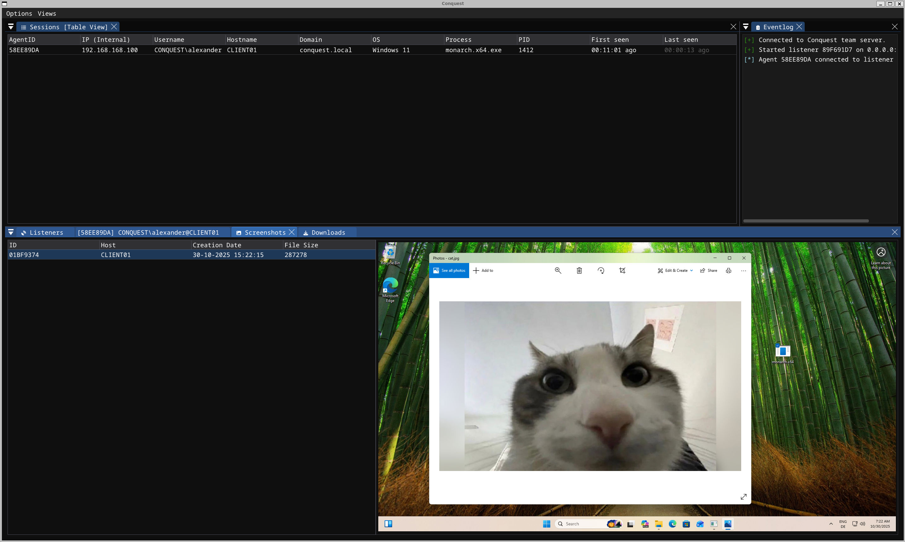
Task: Open more options with the ellipsis icon
Action: 743,270
